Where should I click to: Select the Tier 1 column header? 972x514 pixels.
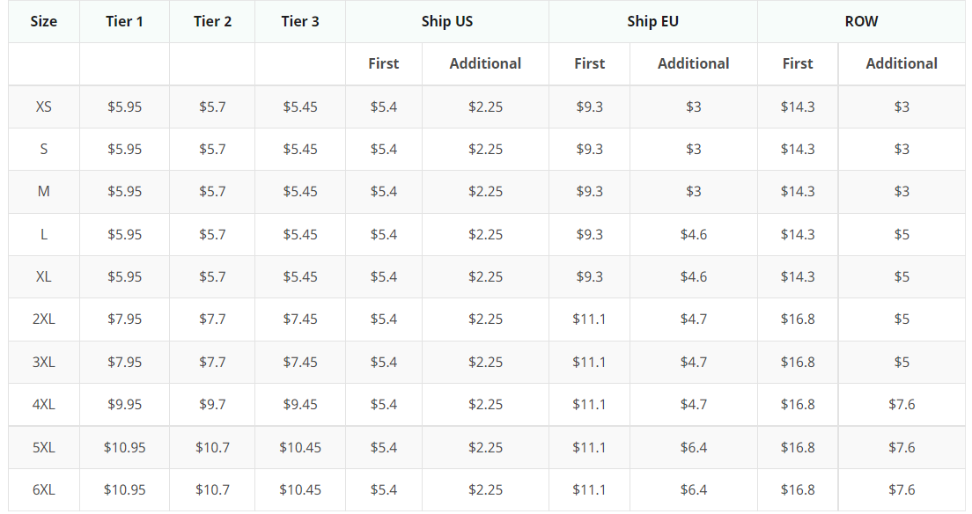coord(124,21)
